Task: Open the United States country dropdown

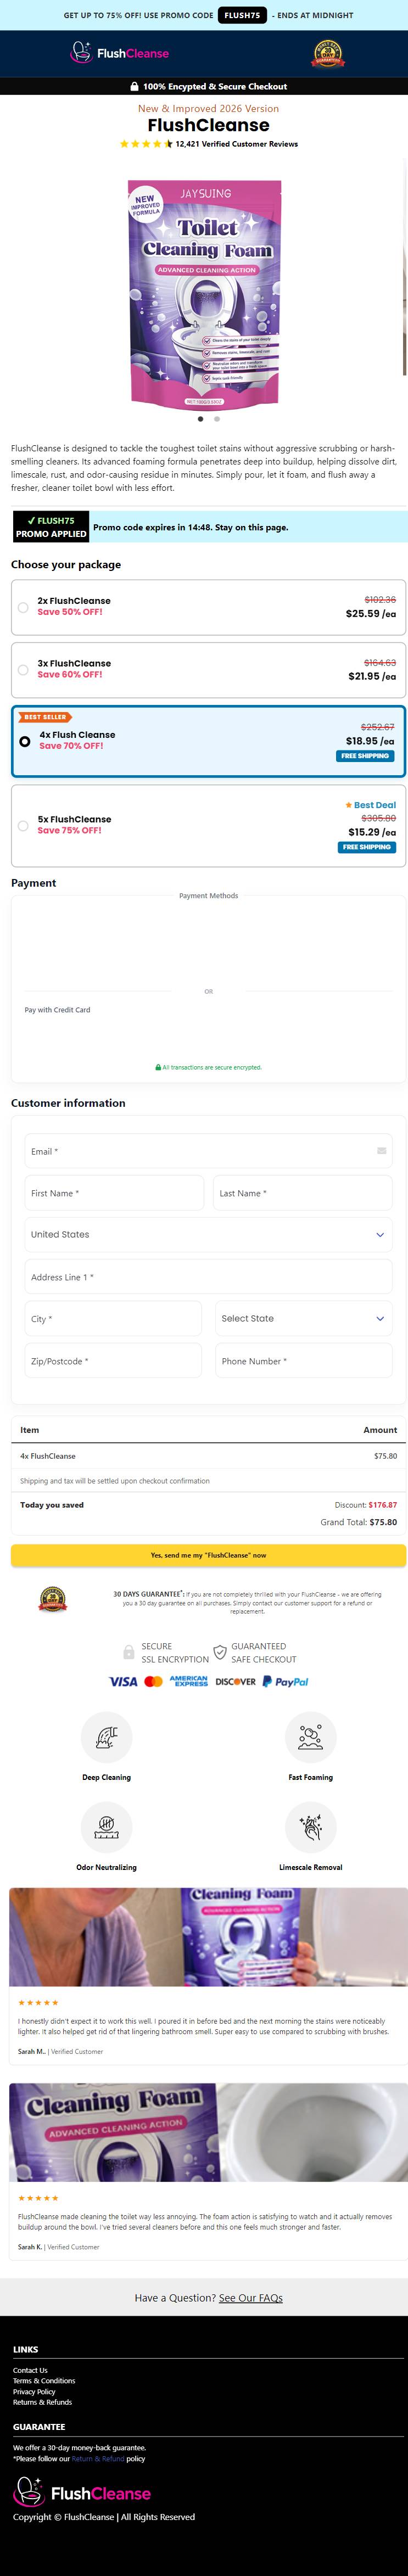Action: pyautogui.click(x=208, y=1234)
